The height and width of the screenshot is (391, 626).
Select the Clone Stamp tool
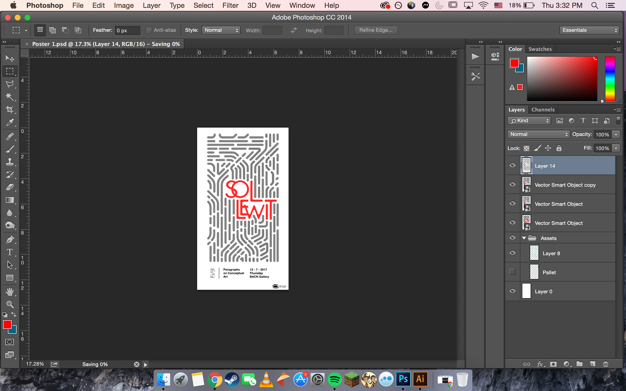[10, 162]
